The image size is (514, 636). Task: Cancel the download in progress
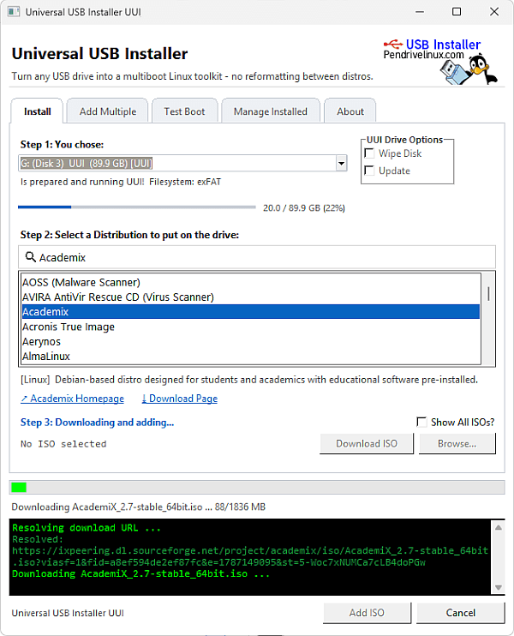click(461, 613)
